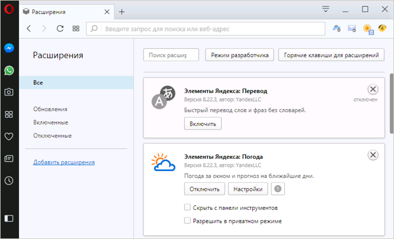Image resolution: width=394 pixels, height=239 pixels.
Task: Remove the Элементы Яндекса: Перевод extension
Action: 373,89
